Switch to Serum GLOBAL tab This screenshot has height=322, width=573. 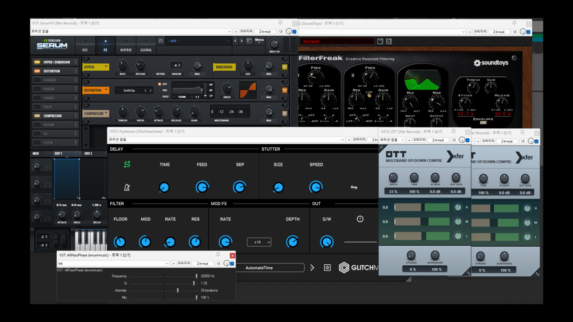tap(146, 46)
